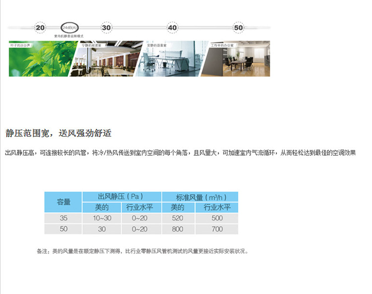Click the 出风静压 (Pa) column header
This screenshot has width=372, height=294.
coord(122,197)
